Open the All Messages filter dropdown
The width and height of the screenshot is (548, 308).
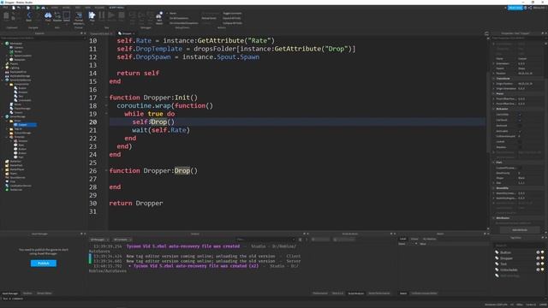pyautogui.click(x=99, y=240)
